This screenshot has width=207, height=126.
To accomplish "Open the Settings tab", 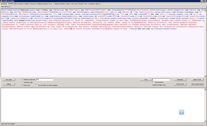I will click(x=92, y=4).
